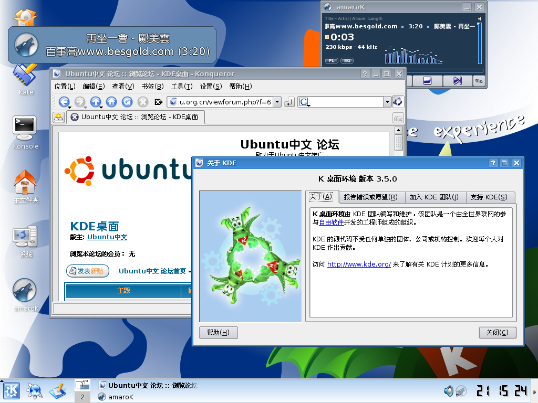Clear the Konqueror location bar
This screenshot has height=403, width=538.
pyautogui.click(x=159, y=102)
